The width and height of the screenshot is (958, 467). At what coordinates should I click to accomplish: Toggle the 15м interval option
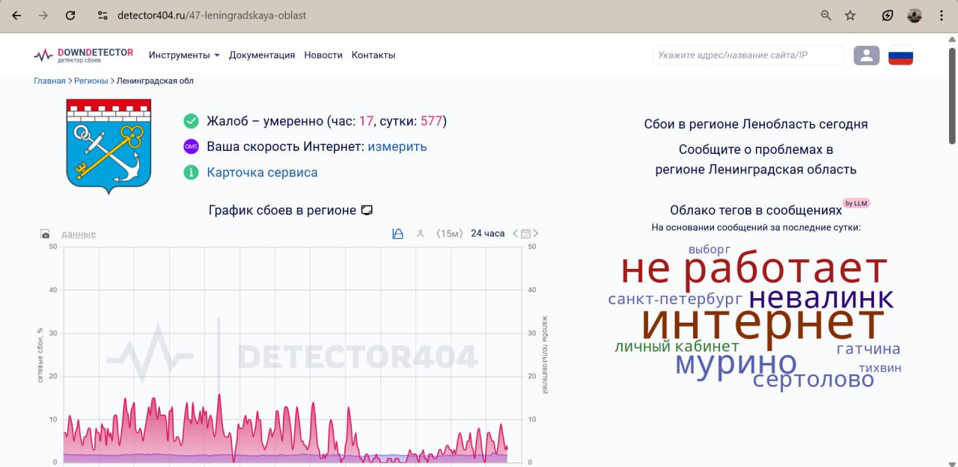[450, 234]
